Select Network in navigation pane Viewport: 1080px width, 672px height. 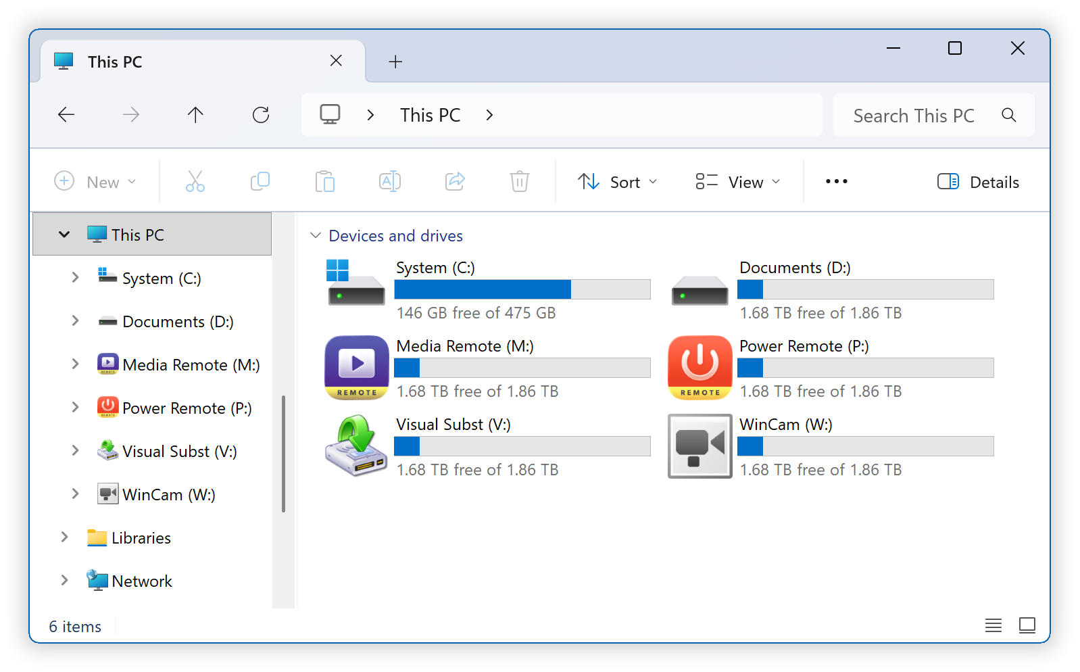(142, 581)
